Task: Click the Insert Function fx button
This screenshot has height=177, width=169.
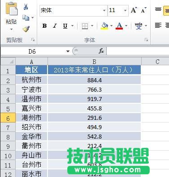Action: click(101, 51)
